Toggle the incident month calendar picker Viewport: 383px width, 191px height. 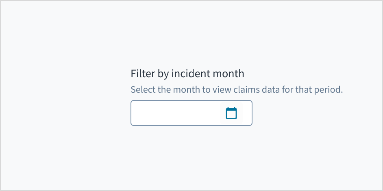(x=231, y=113)
